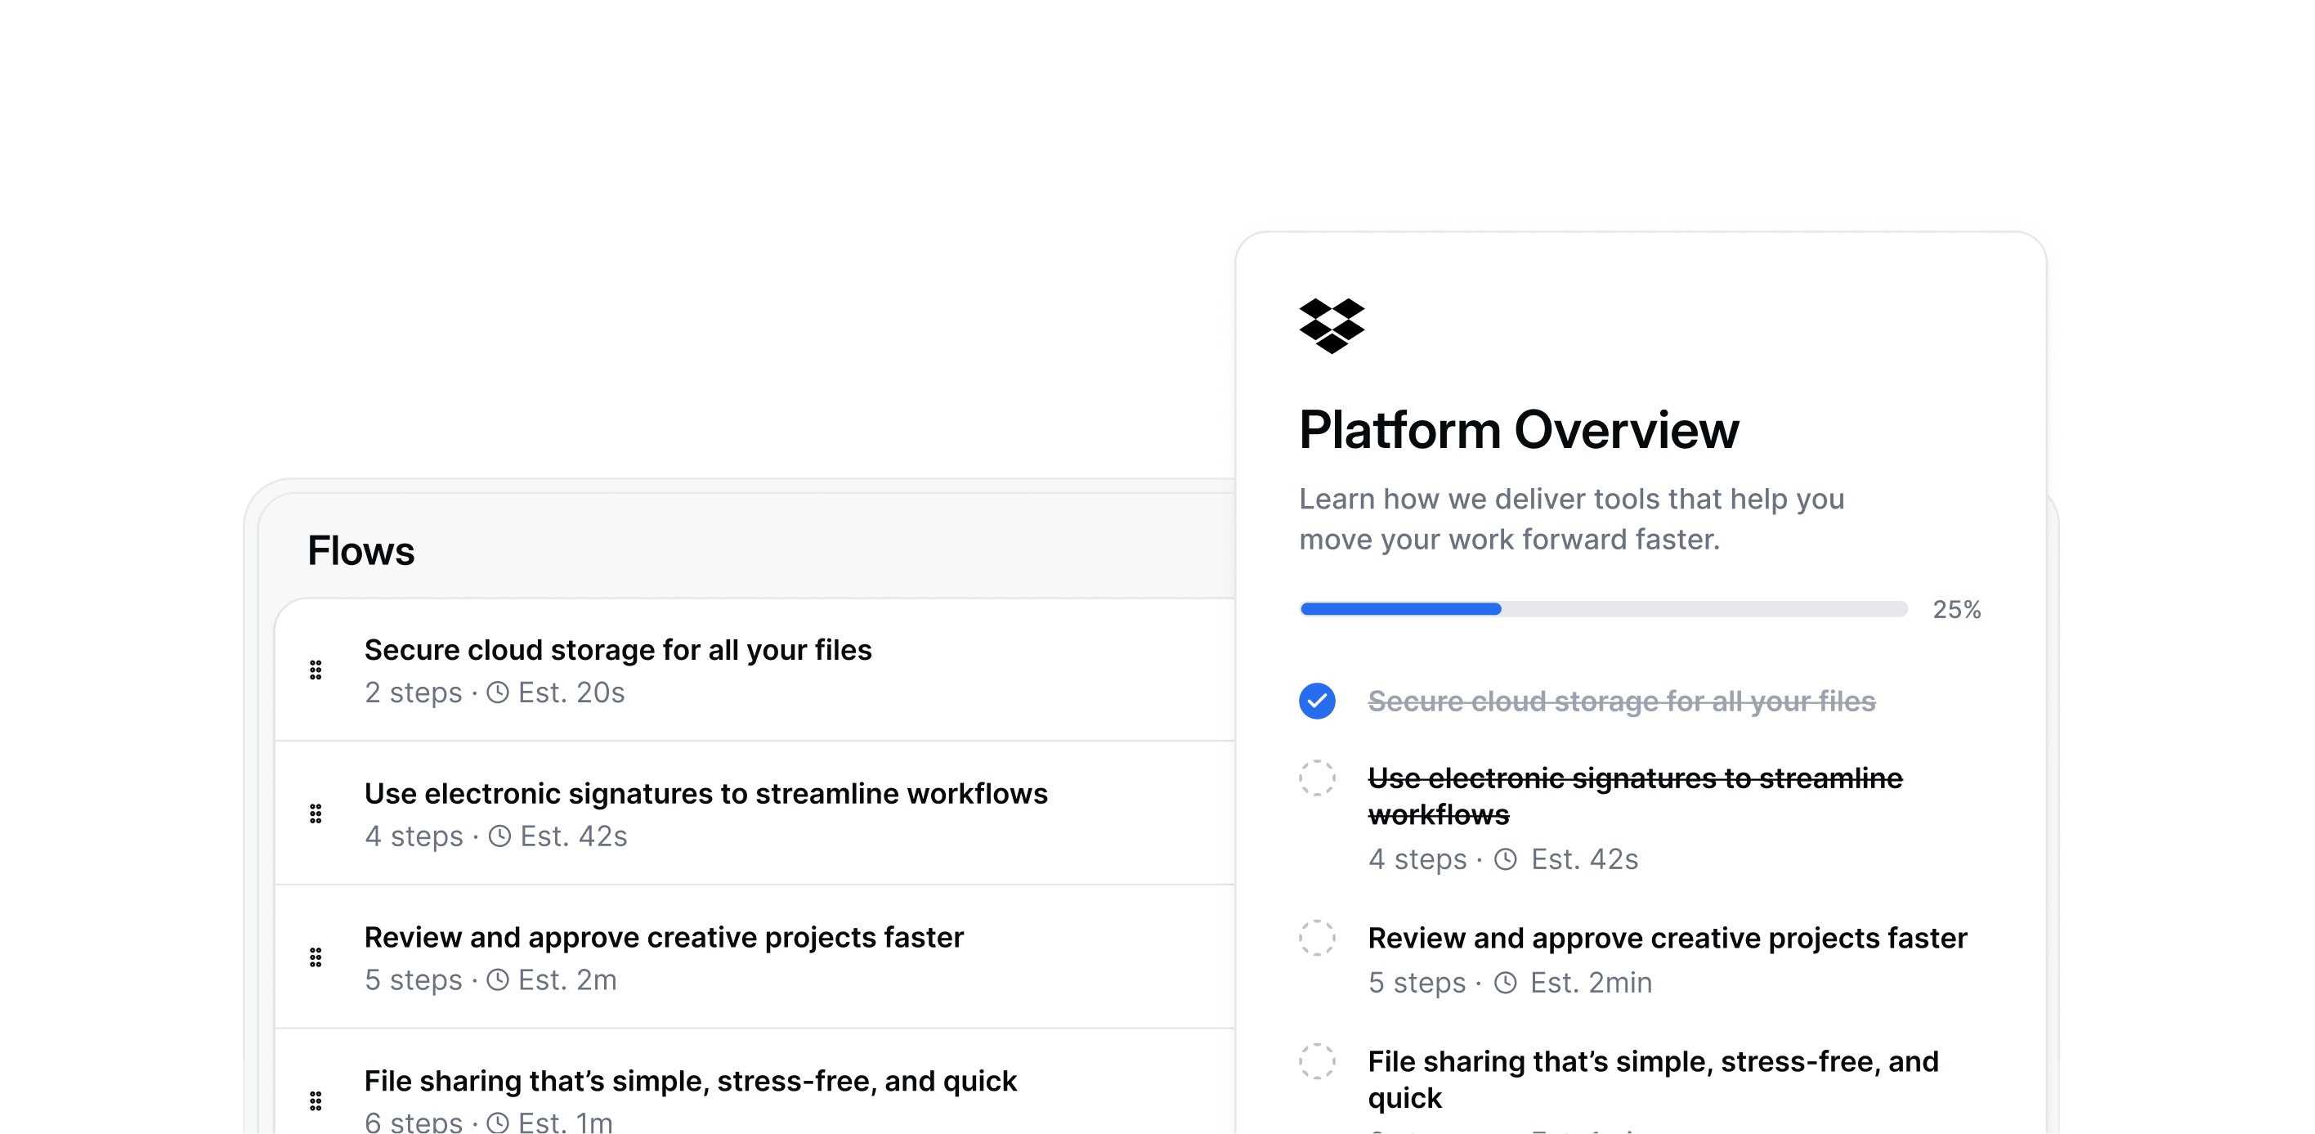The width and height of the screenshot is (2315, 1134).
Task: Click the strikethrough Secure cloud storage checklist link
Action: [x=1621, y=701]
